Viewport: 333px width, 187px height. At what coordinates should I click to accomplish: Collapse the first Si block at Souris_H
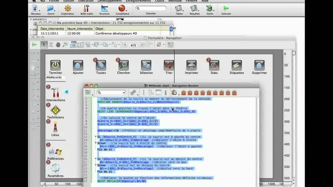pyautogui.click(x=95, y=137)
